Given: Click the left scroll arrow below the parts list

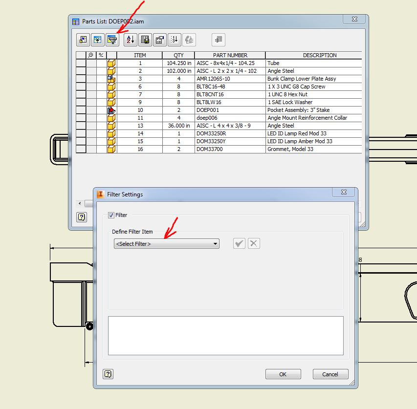Looking at the screenshot, I should click(80, 204).
